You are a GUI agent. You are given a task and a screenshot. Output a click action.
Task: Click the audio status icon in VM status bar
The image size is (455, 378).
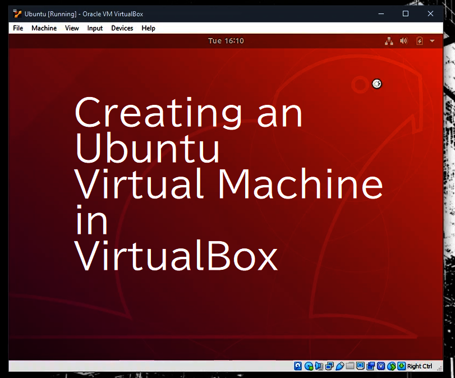(319, 366)
